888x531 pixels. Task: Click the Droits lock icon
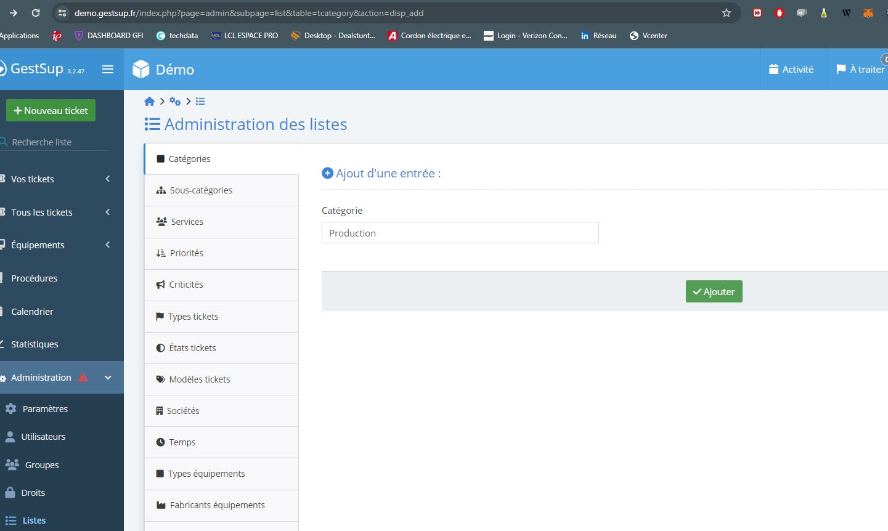(10, 492)
